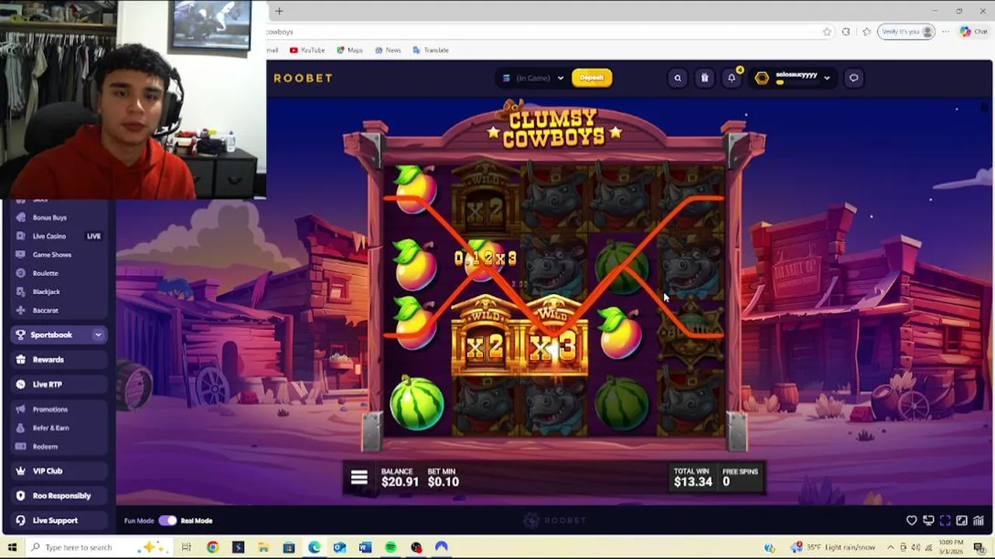Image resolution: width=995 pixels, height=559 pixels.
Task: Show hidden system tray icons
Action: point(891,547)
